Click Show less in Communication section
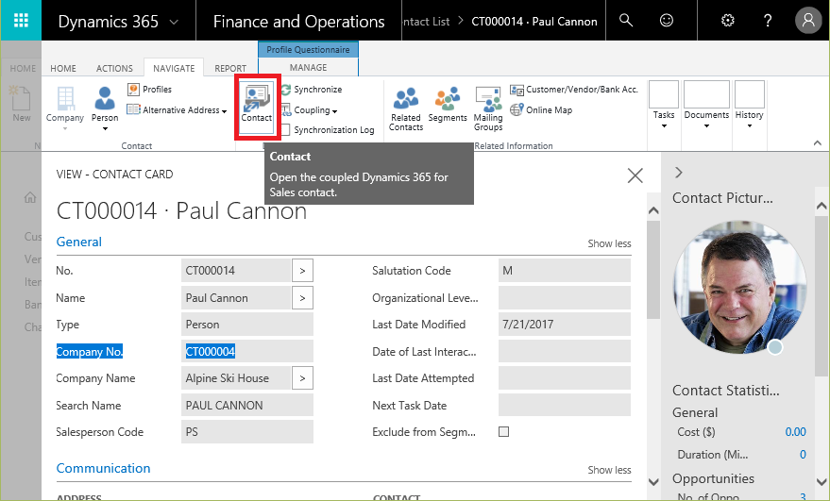 pos(609,470)
